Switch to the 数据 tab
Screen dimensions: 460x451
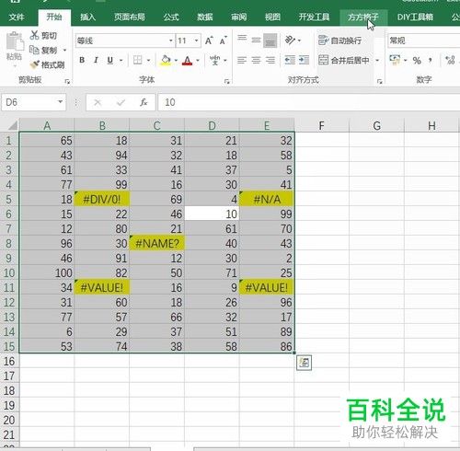point(205,17)
